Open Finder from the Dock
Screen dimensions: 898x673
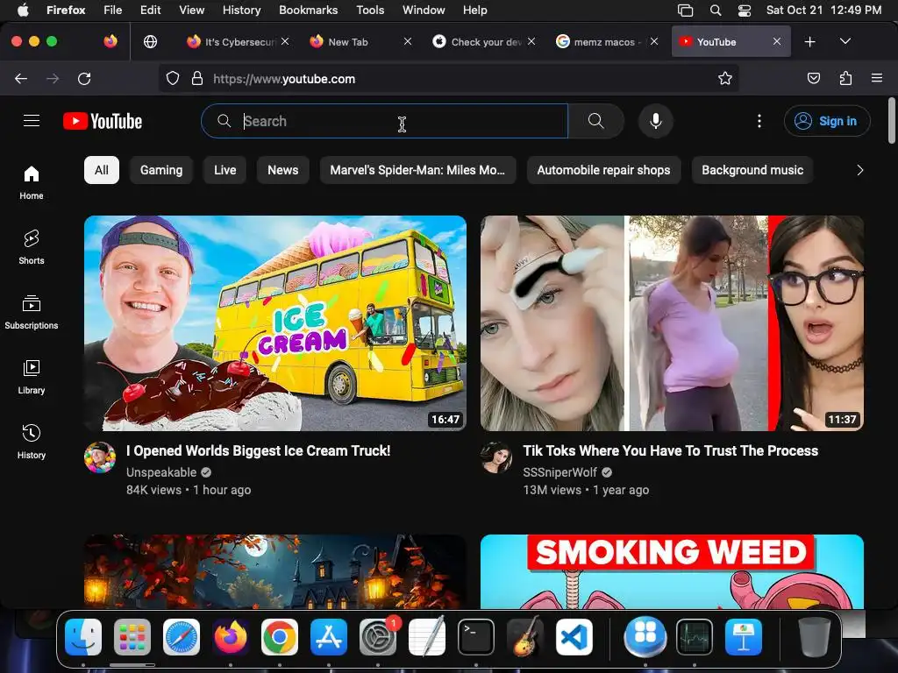point(83,637)
